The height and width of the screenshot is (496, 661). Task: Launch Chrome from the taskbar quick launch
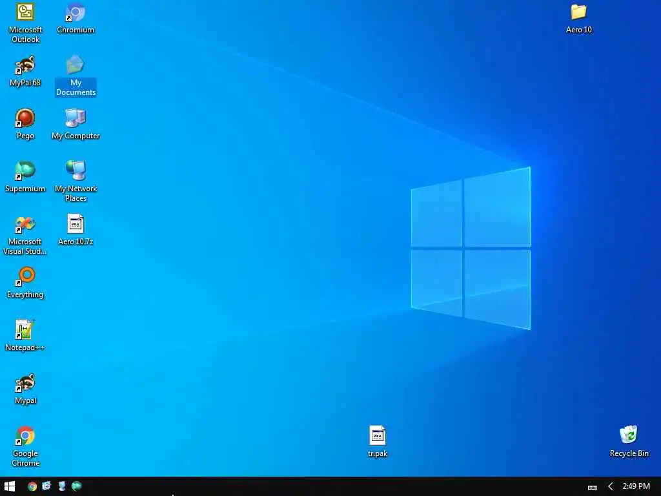tap(32, 486)
